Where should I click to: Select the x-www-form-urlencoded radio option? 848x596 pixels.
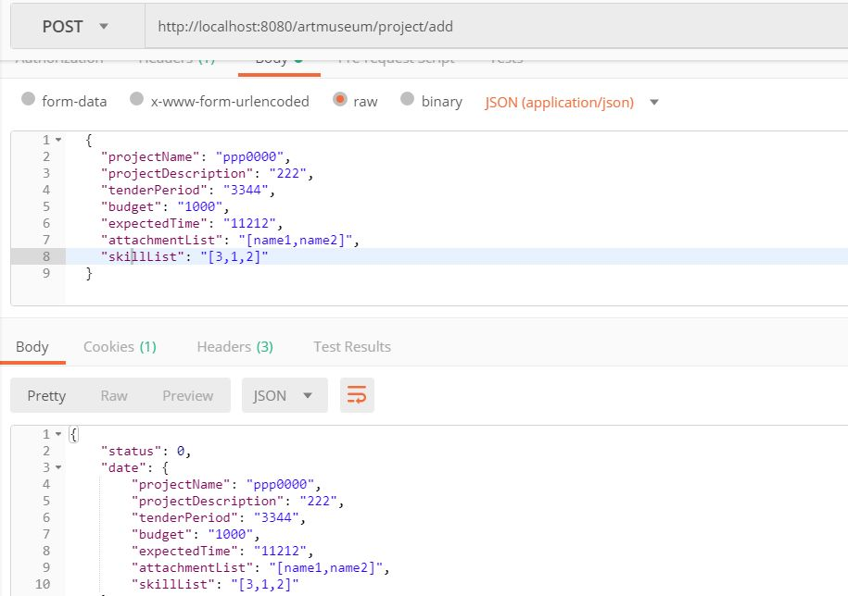point(137,99)
